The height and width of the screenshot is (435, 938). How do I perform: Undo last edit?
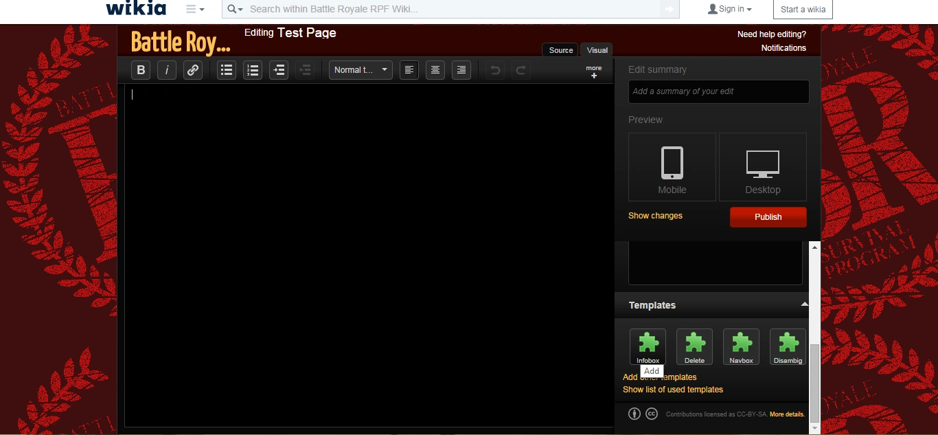click(495, 70)
